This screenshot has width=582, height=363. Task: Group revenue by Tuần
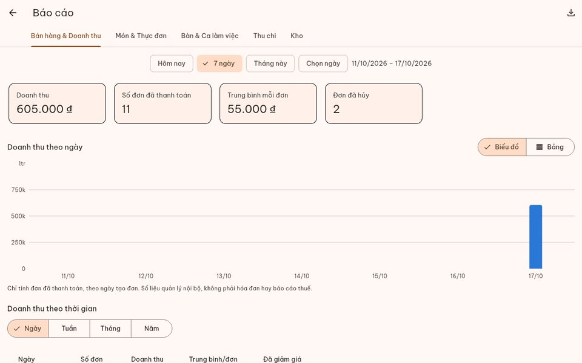coord(69,329)
